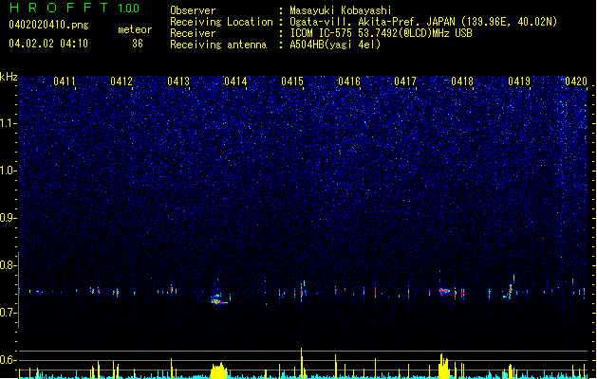Click the wide yellow power block below 0414
The width and height of the screenshot is (597, 379).
pyautogui.click(x=219, y=370)
